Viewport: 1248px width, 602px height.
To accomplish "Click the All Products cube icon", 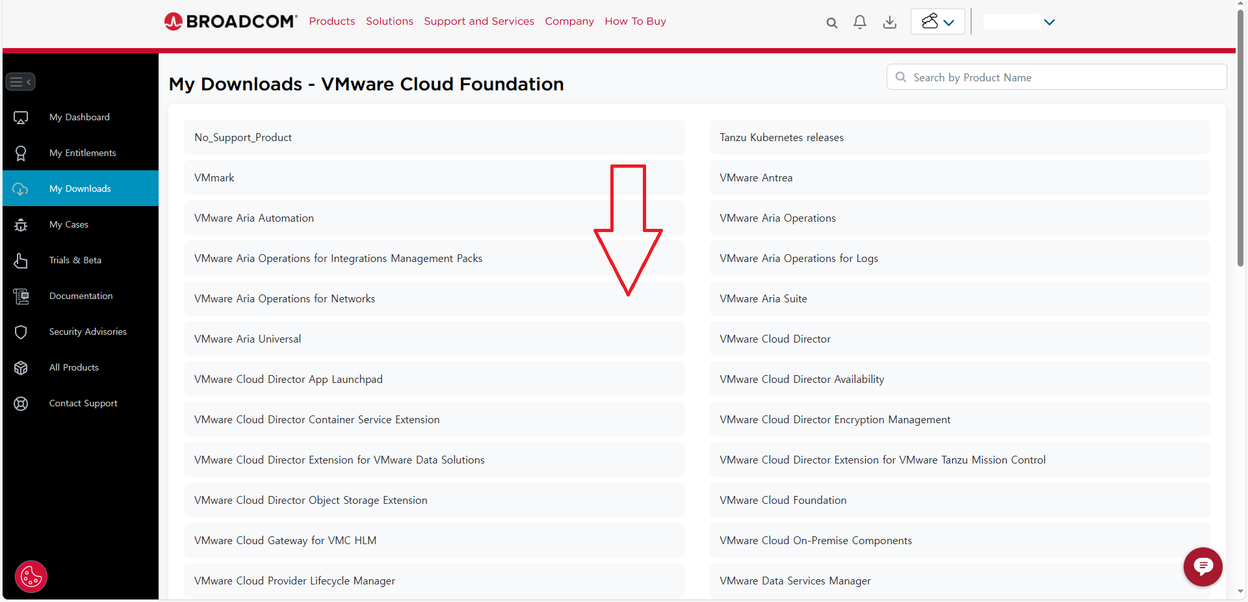I will (21, 368).
